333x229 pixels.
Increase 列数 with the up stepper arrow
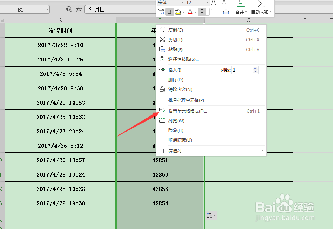click(255, 68)
